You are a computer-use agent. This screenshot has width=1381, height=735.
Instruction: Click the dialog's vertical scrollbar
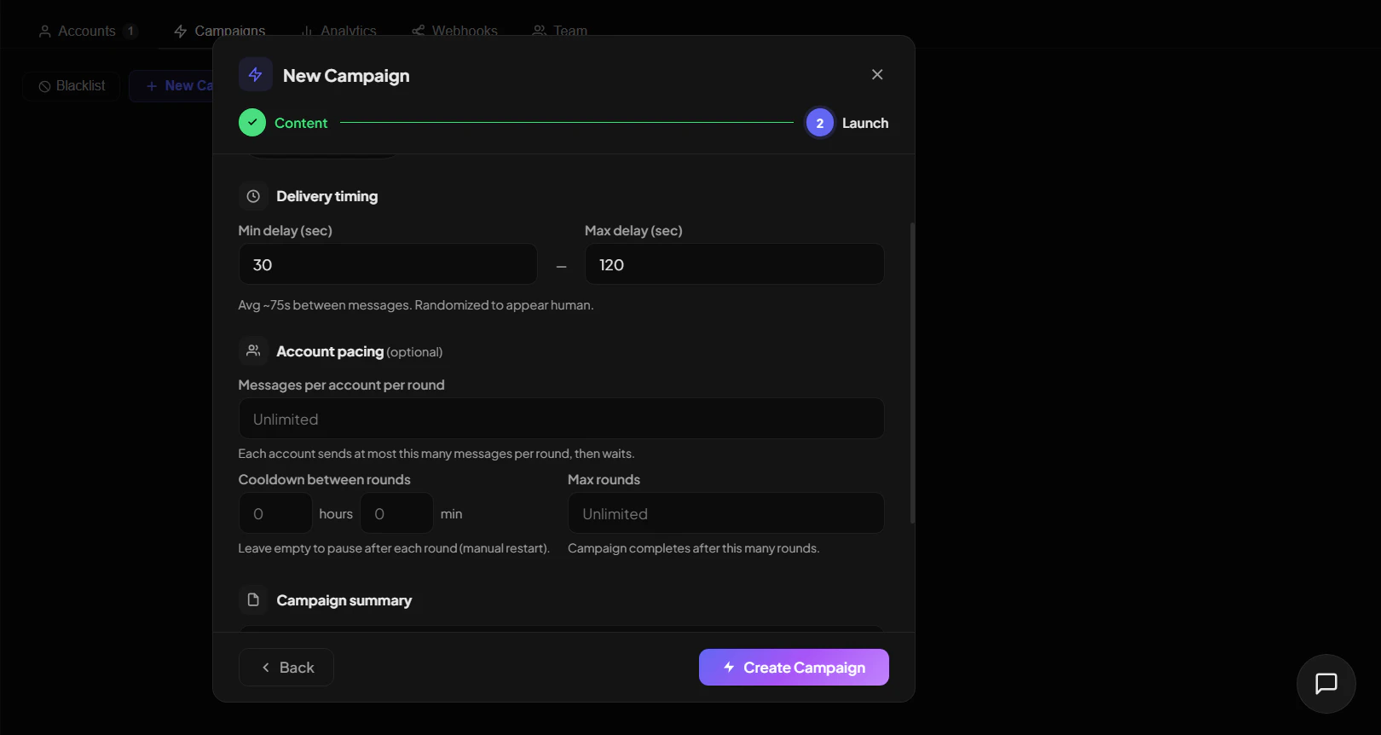(x=912, y=373)
